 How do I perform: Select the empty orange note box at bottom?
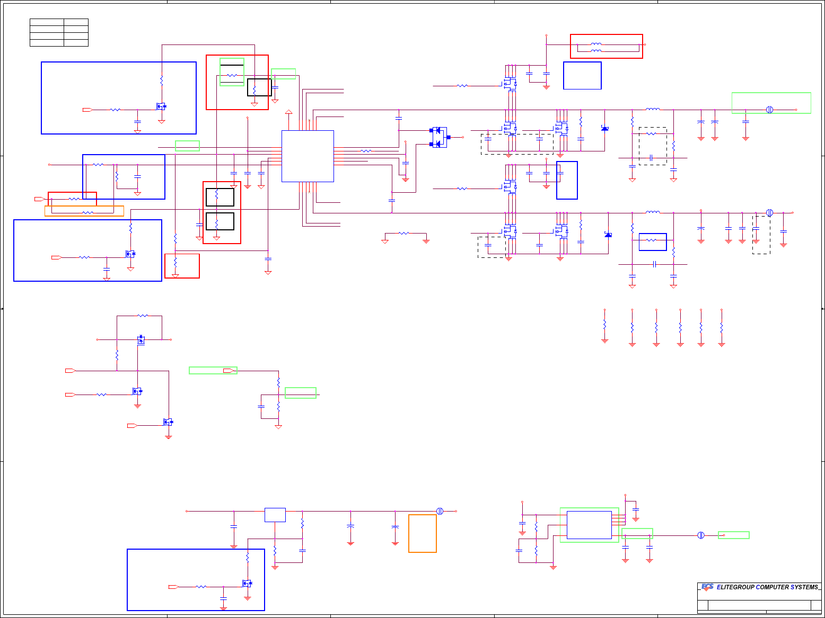click(x=423, y=533)
